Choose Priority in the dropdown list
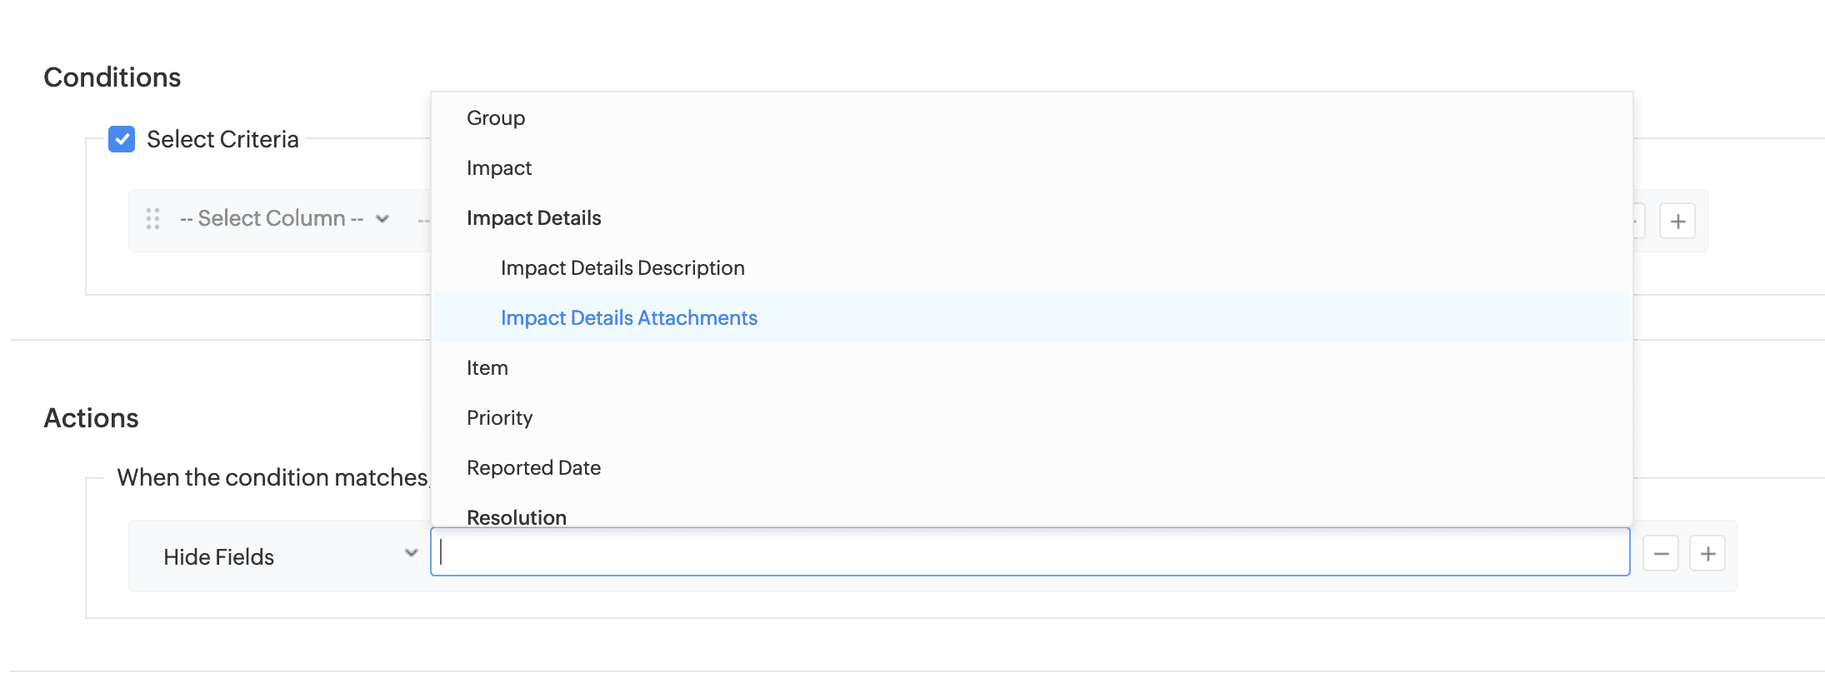This screenshot has width=1825, height=693. [x=500, y=418]
